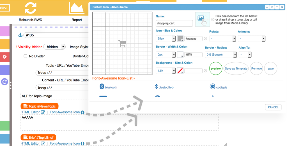Select the orange Topic #NewsTopic tab
Image resolution: width=287 pixels, height=146 pixels.
[x=40, y=106]
